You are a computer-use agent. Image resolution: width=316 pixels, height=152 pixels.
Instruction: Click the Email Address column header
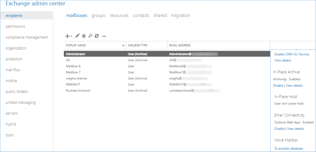point(180,45)
